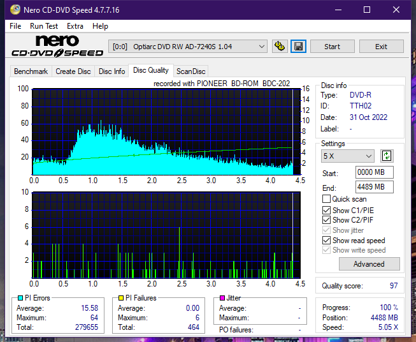Click the refresh speed settings icon
The image size is (416, 342).
point(387,156)
